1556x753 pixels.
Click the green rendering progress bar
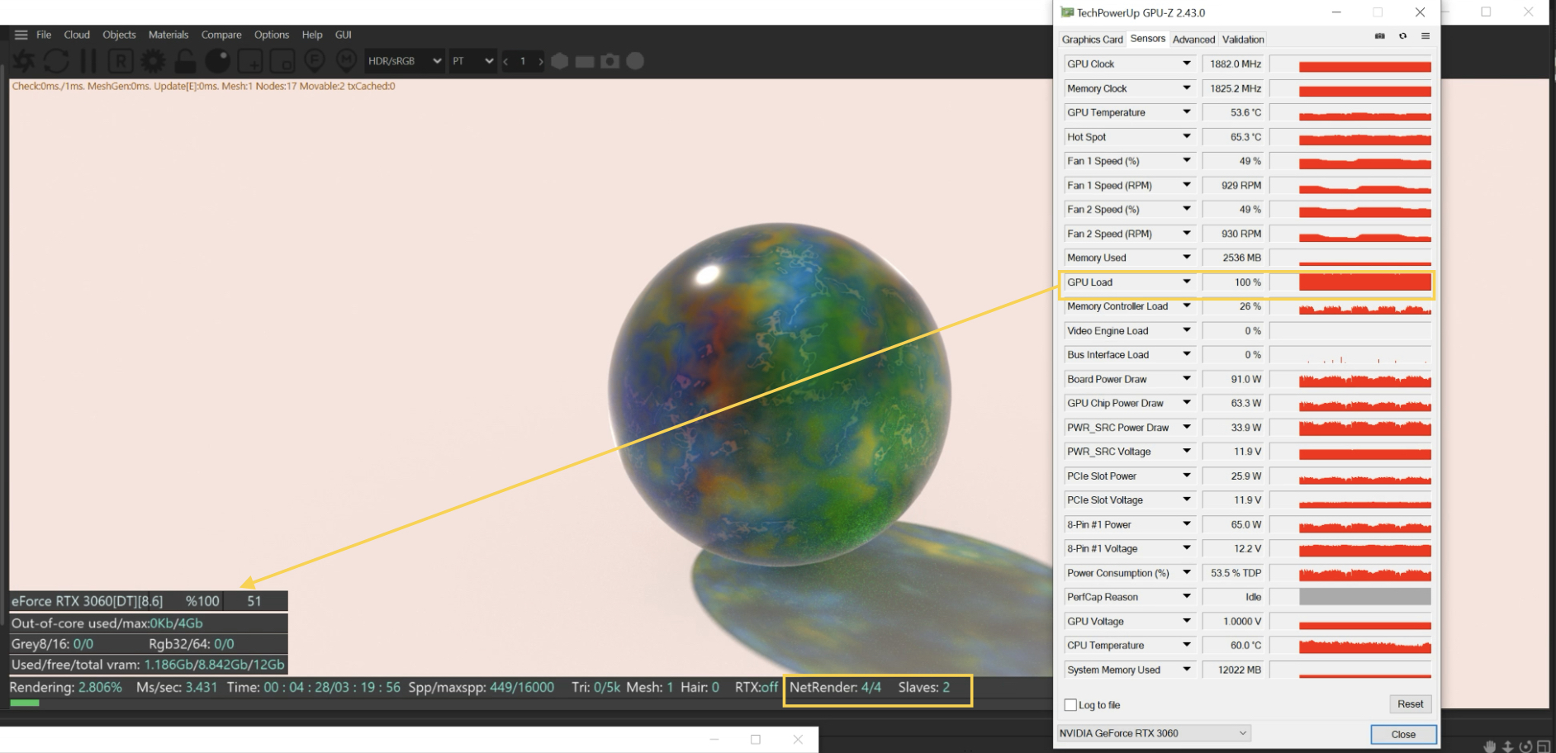[24, 703]
